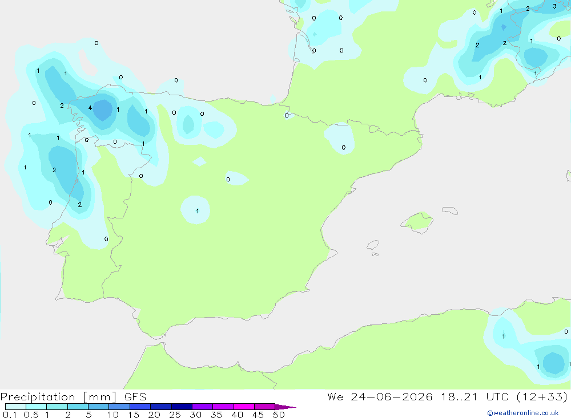Pick the 15–20 mm legend swatch
This screenshot has height=418, width=571.
click(x=140, y=407)
